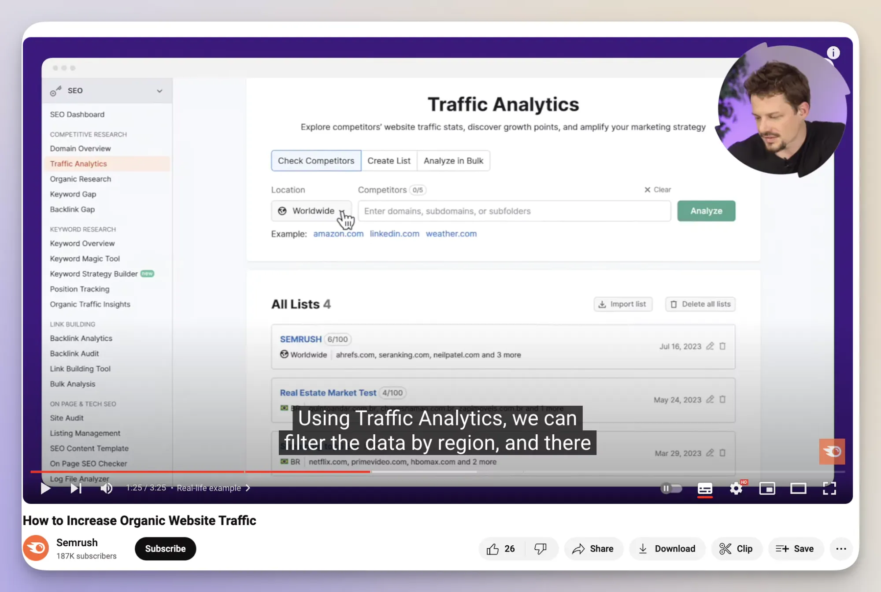
Task: Enable miniplayer mode
Action: (x=767, y=488)
